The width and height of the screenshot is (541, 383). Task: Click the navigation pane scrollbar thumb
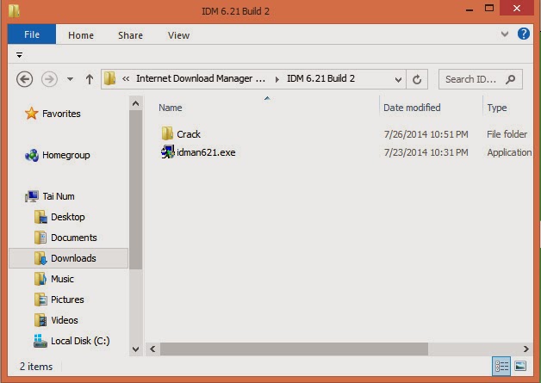pyautogui.click(x=135, y=189)
